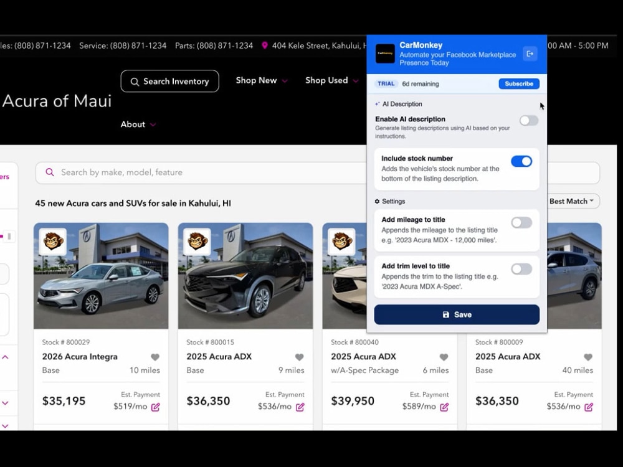Image resolution: width=623 pixels, height=467 pixels.
Task: Enable Add mileage to title switch
Action: pyautogui.click(x=521, y=222)
